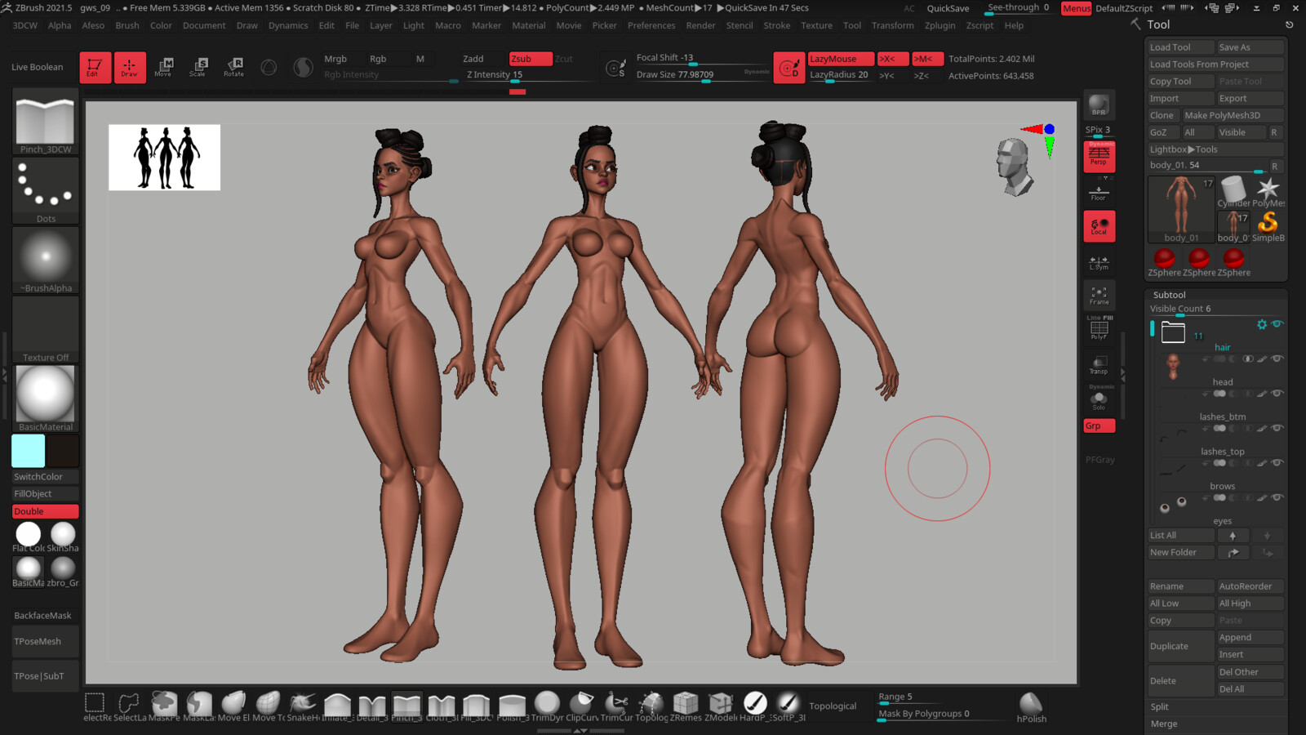Click the QuickSave button

(x=948, y=8)
